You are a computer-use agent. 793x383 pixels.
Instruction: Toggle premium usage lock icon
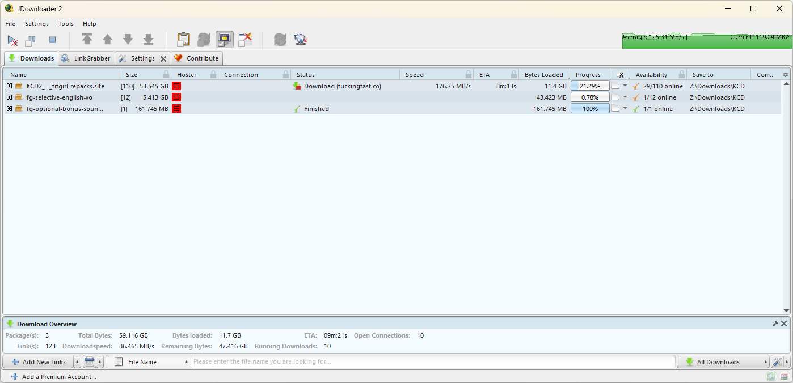pos(224,40)
